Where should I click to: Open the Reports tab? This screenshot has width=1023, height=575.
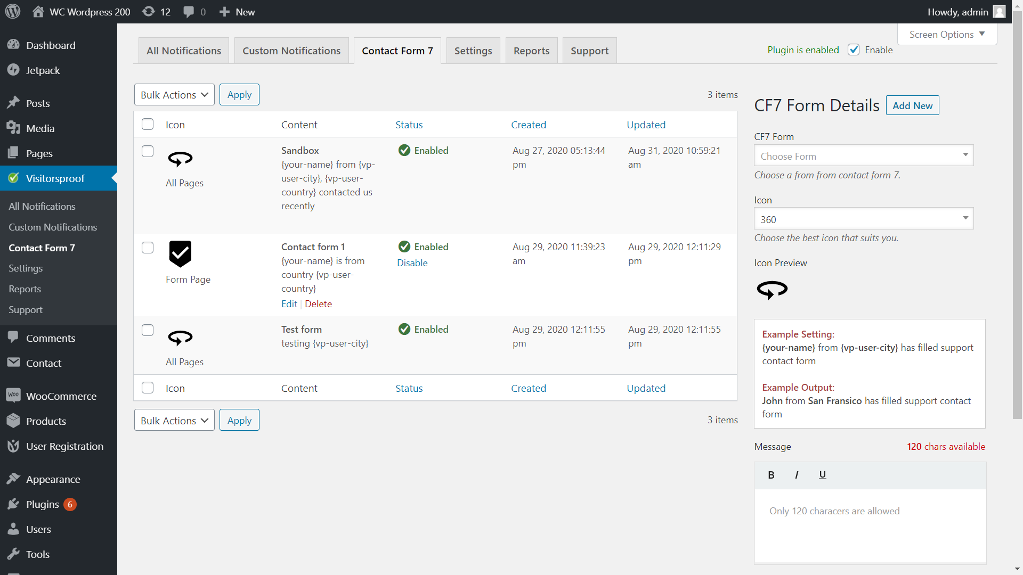click(x=531, y=51)
